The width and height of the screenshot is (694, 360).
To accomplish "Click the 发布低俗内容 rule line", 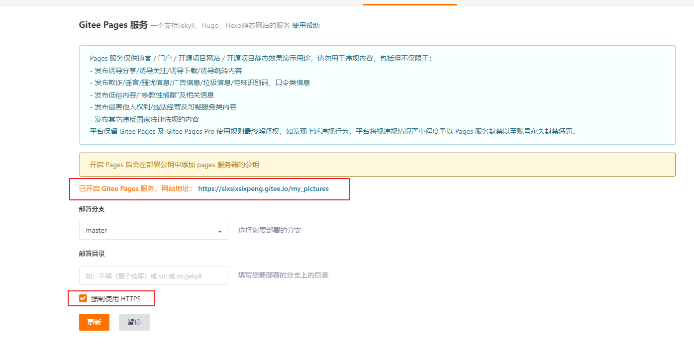I will coord(152,95).
